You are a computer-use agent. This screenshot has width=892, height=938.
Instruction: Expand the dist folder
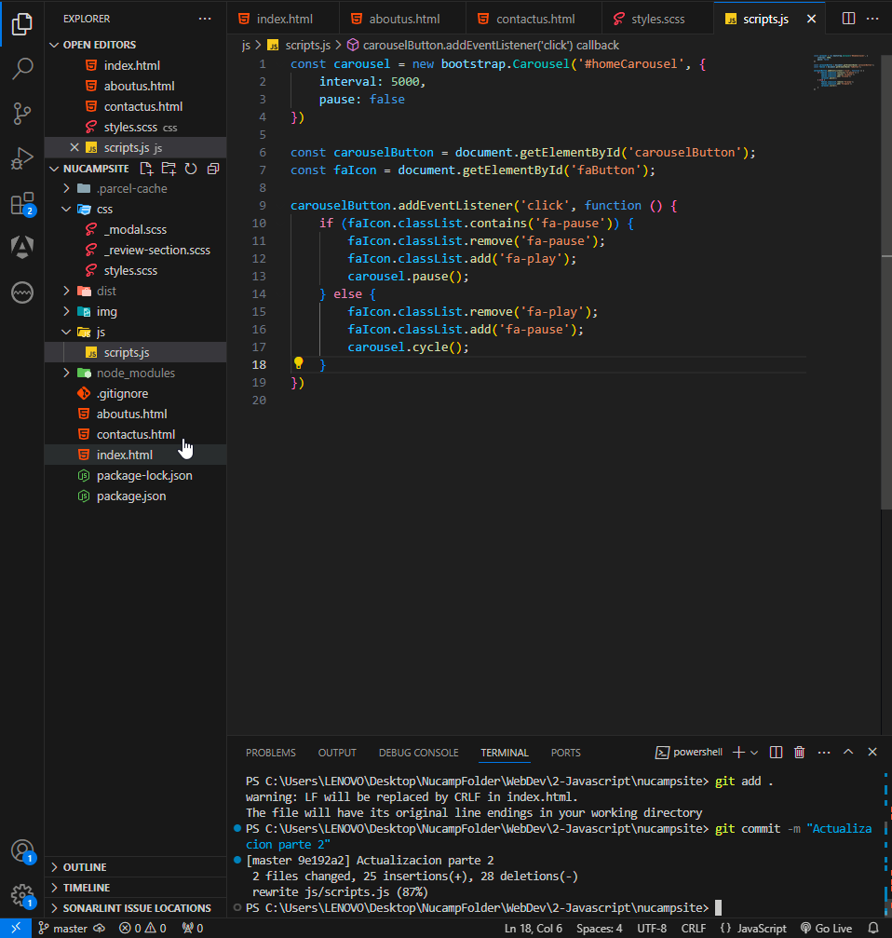tap(66, 291)
